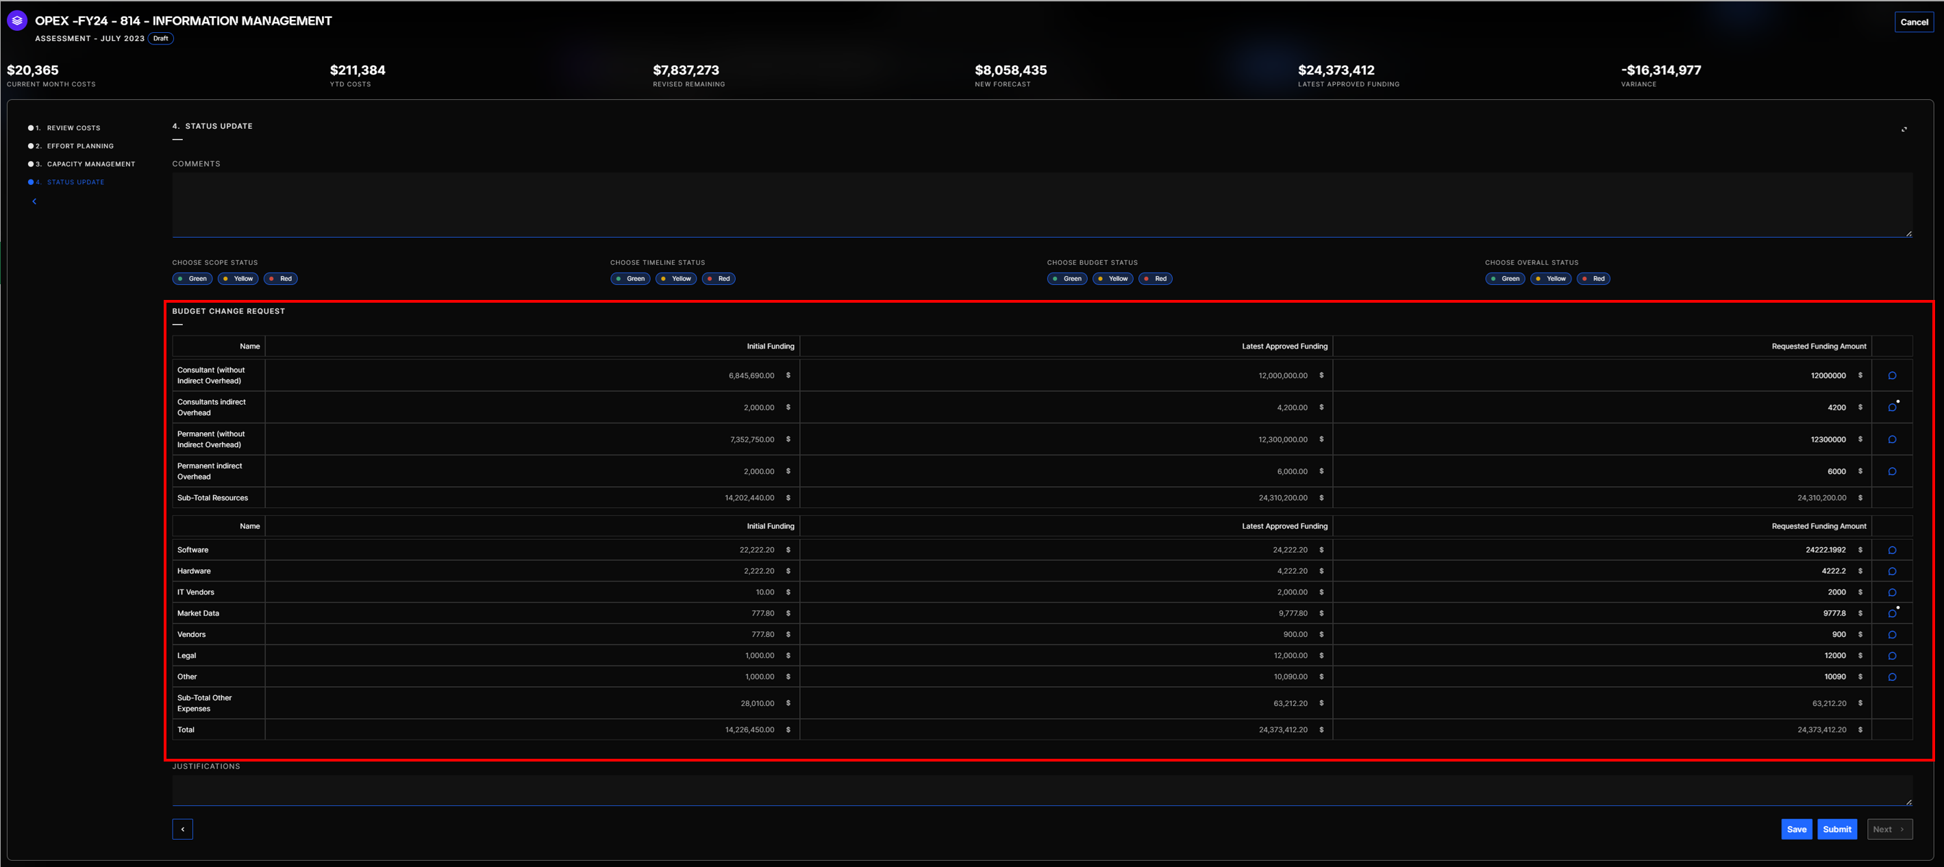Click the Submit button
1944x867 pixels.
click(x=1837, y=829)
